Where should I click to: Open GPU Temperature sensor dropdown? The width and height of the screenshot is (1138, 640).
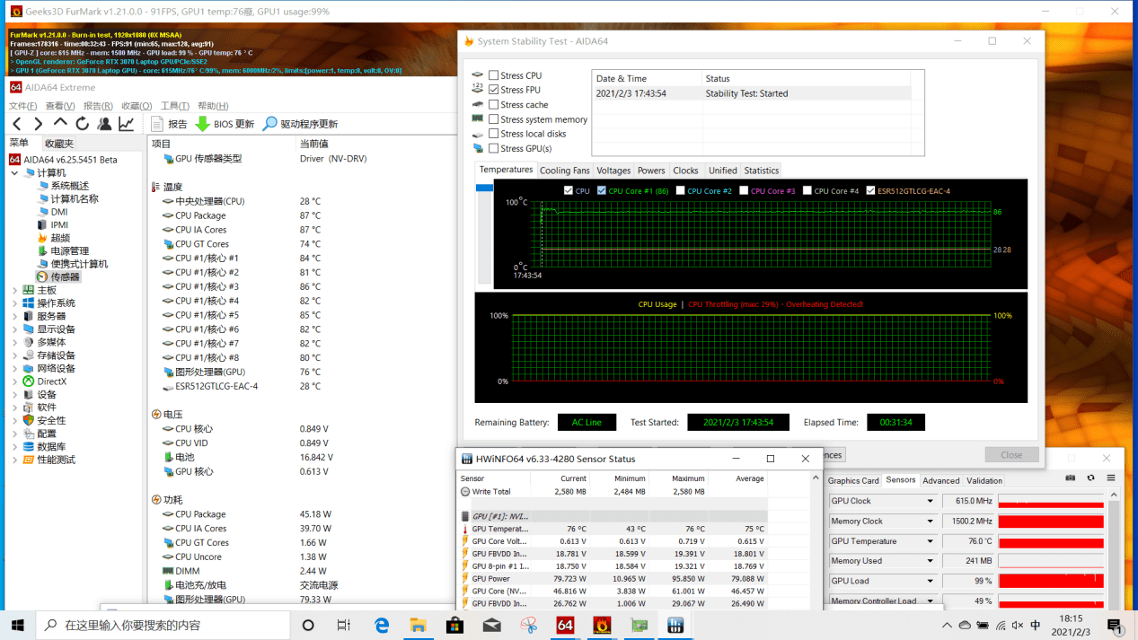click(931, 541)
